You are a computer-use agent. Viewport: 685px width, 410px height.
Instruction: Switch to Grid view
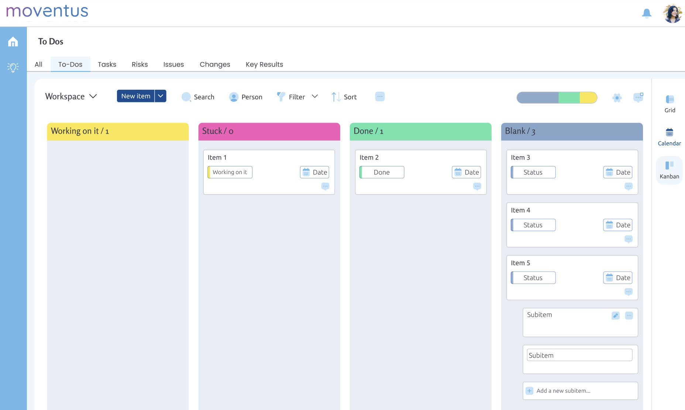pyautogui.click(x=669, y=104)
